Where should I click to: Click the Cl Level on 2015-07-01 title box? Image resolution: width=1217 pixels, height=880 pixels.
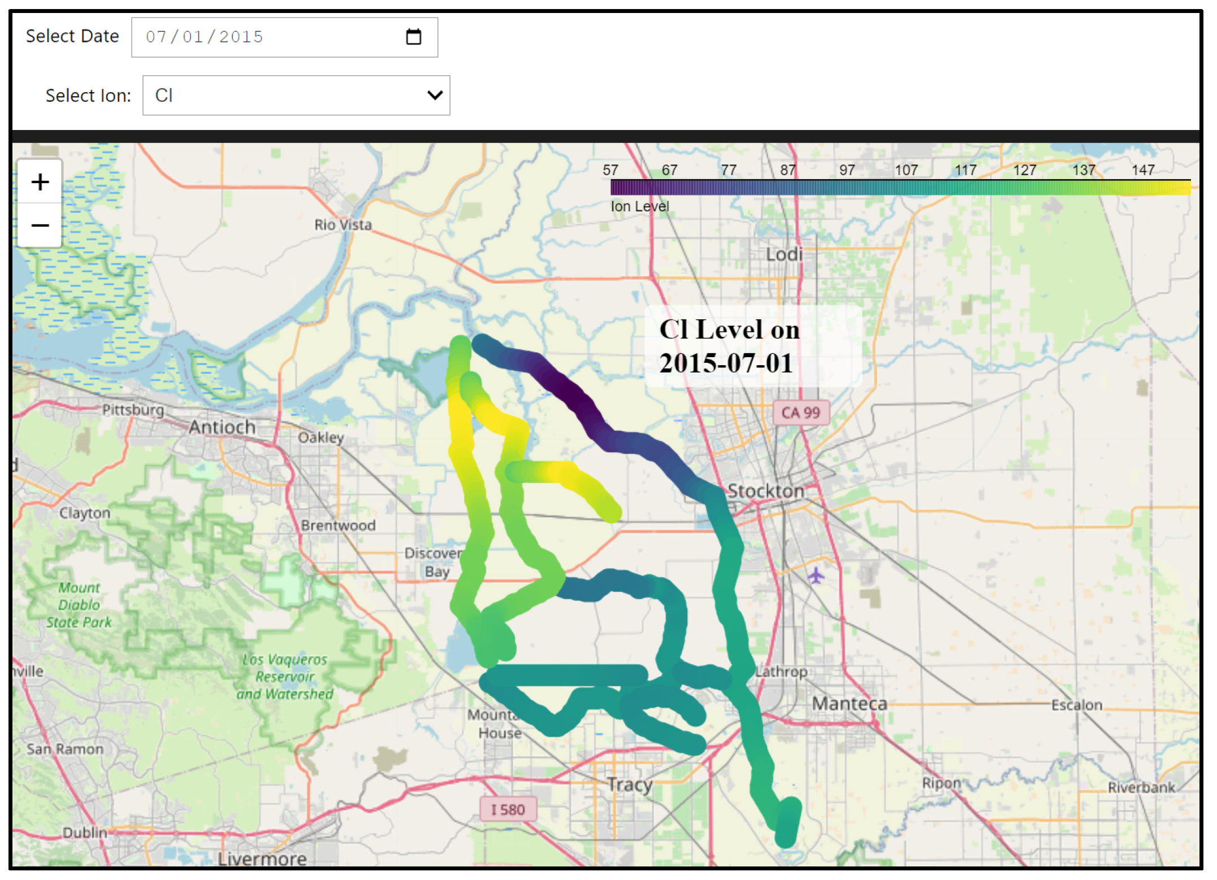[x=752, y=346]
